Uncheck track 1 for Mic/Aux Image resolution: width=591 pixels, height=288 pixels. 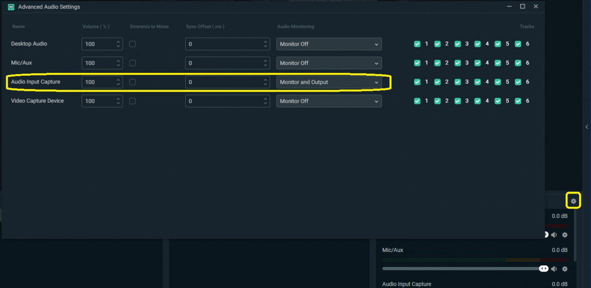coord(417,63)
